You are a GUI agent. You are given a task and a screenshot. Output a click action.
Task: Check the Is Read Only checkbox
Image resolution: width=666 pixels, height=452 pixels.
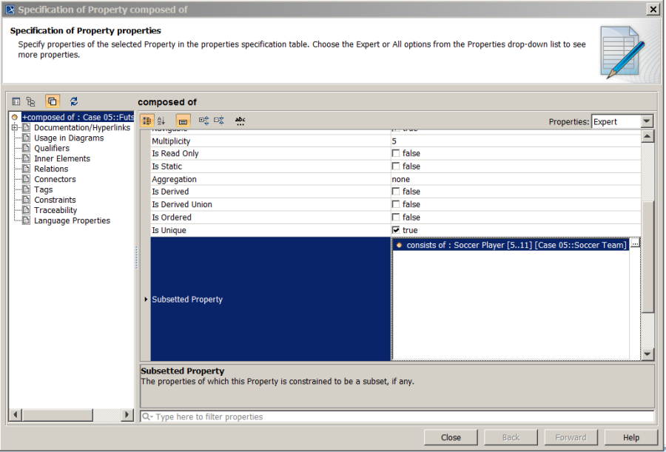pos(397,153)
